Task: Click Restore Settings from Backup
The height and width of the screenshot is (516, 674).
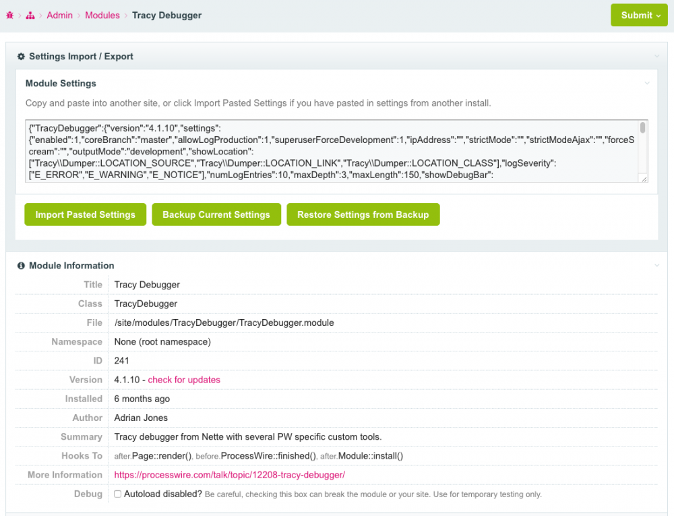Action: (x=363, y=214)
